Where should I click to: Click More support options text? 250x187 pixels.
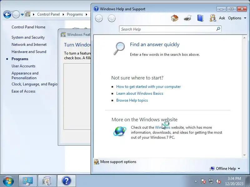[118, 162]
